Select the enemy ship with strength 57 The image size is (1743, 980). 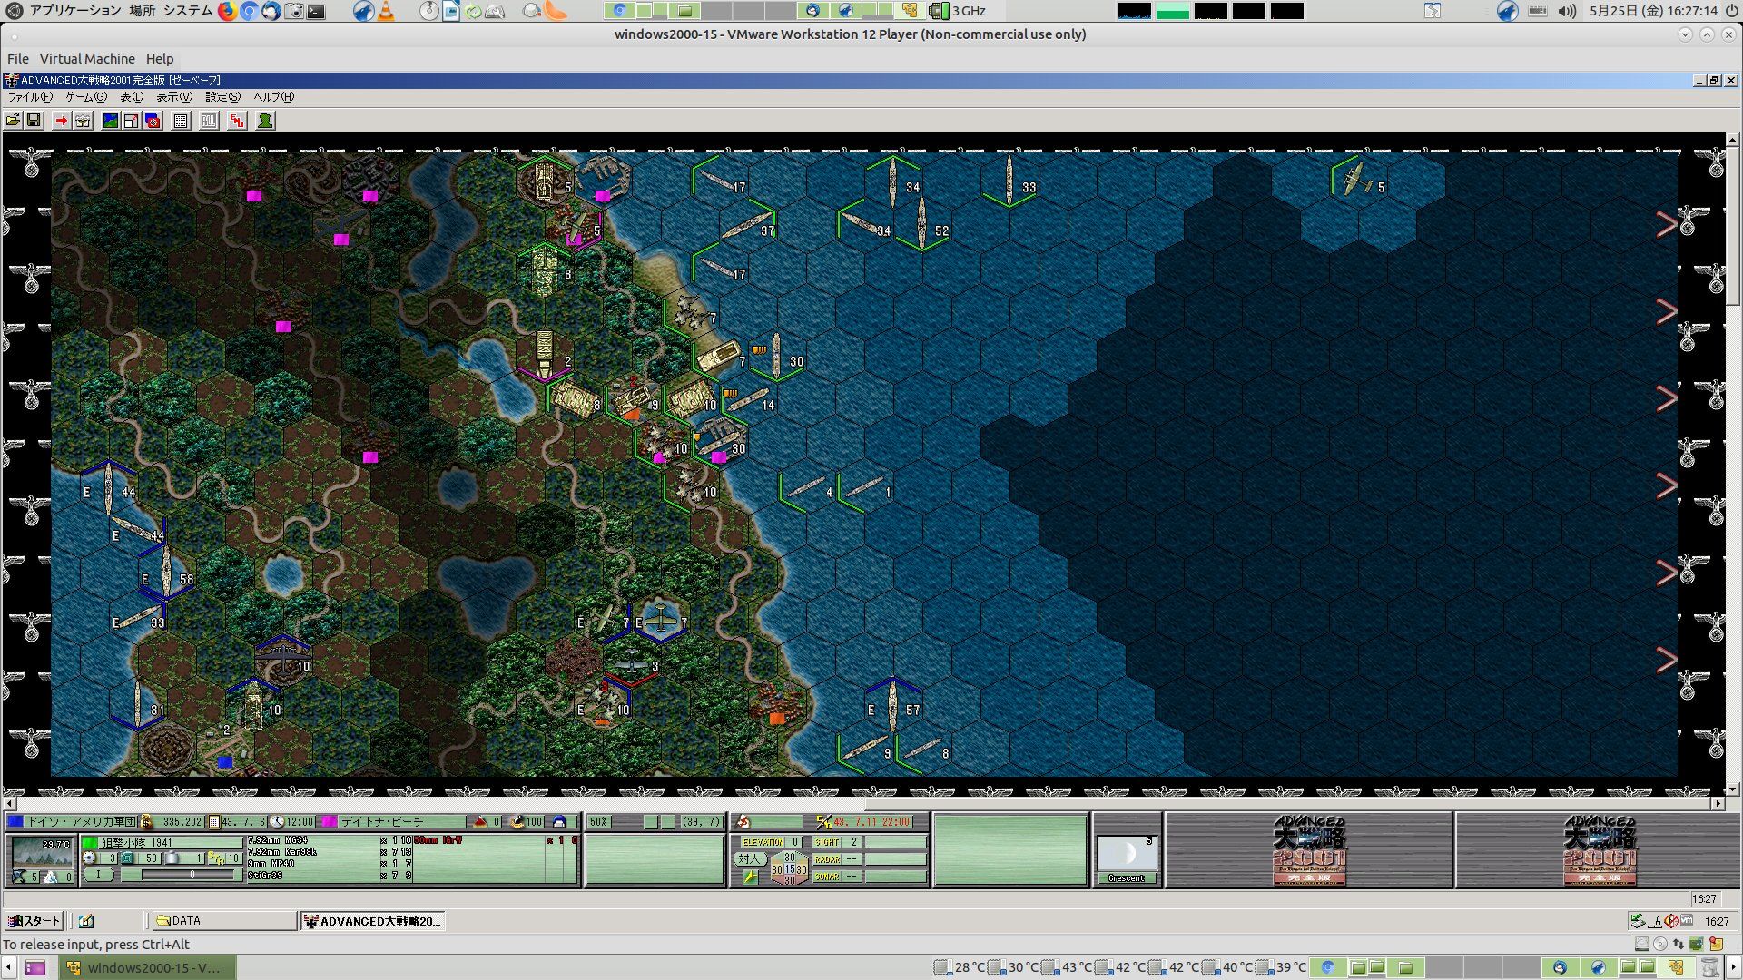[892, 705]
